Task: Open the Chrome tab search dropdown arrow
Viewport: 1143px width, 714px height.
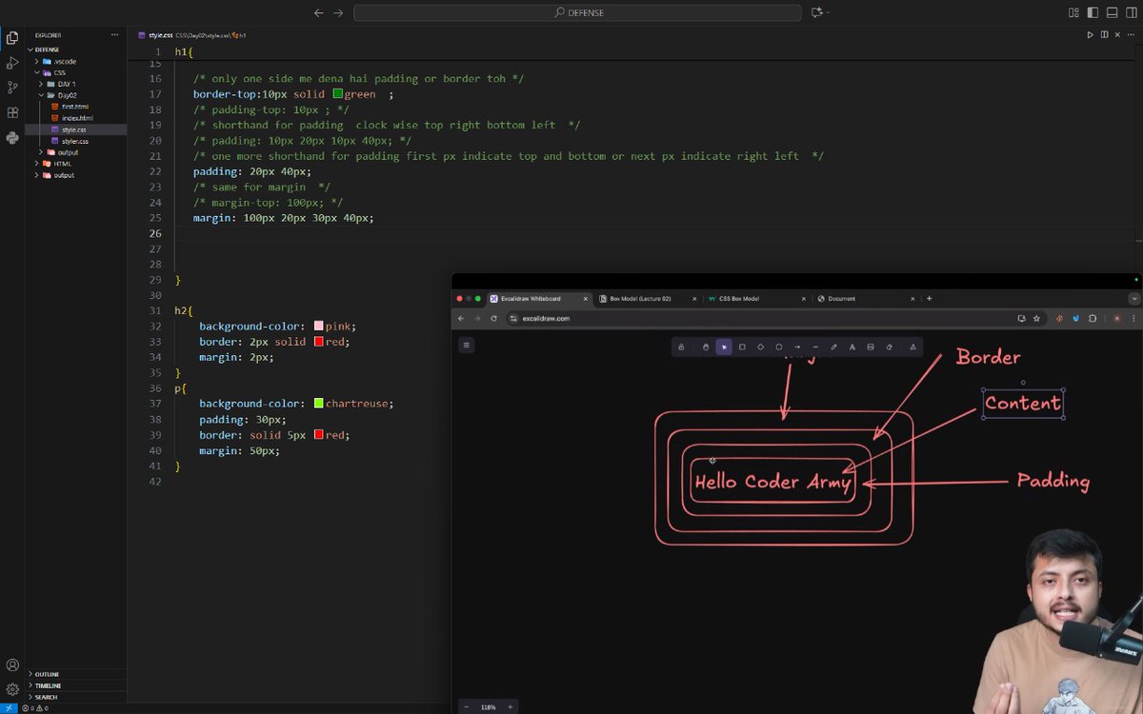Action: [x=1133, y=298]
